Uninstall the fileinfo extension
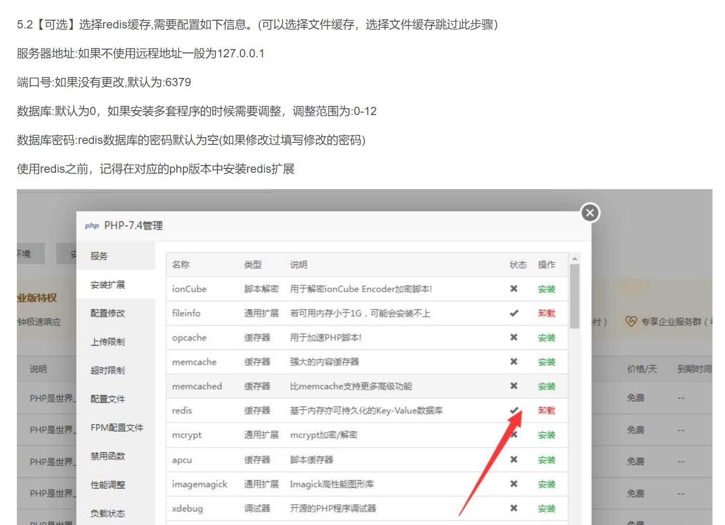This screenshot has height=525, width=725. [x=547, y=313]
